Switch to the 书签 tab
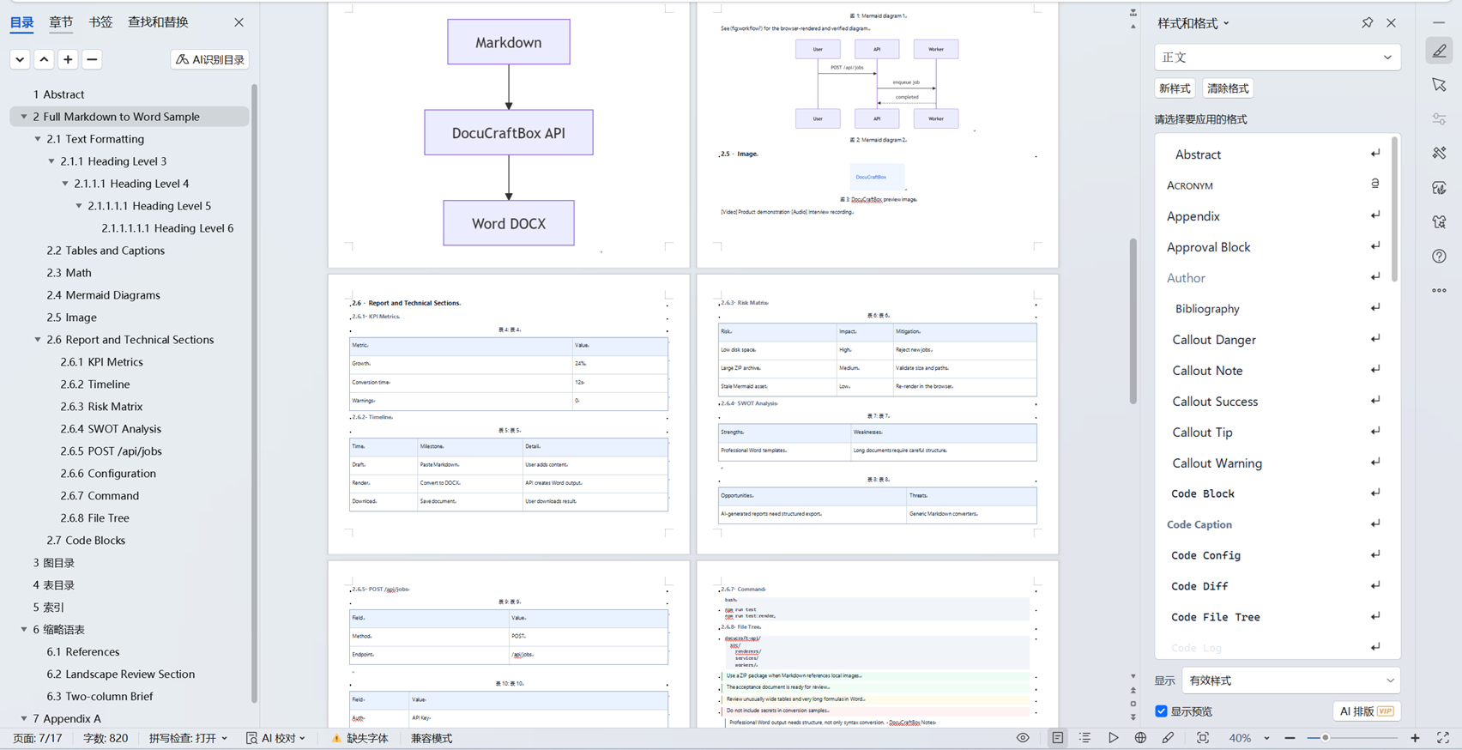The height and width of the screenshot is (750, 1462). coord(100,22)
